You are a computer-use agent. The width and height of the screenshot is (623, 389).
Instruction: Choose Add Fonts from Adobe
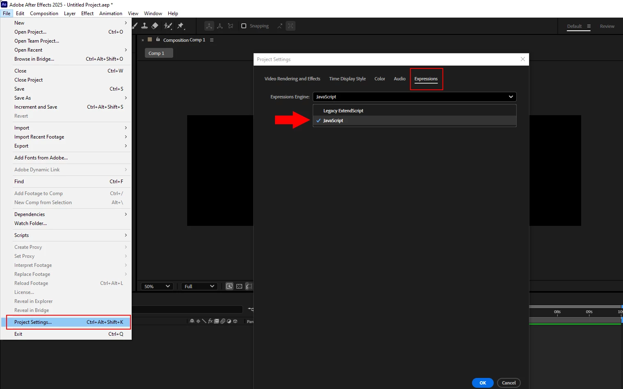[x=66, y=158]
